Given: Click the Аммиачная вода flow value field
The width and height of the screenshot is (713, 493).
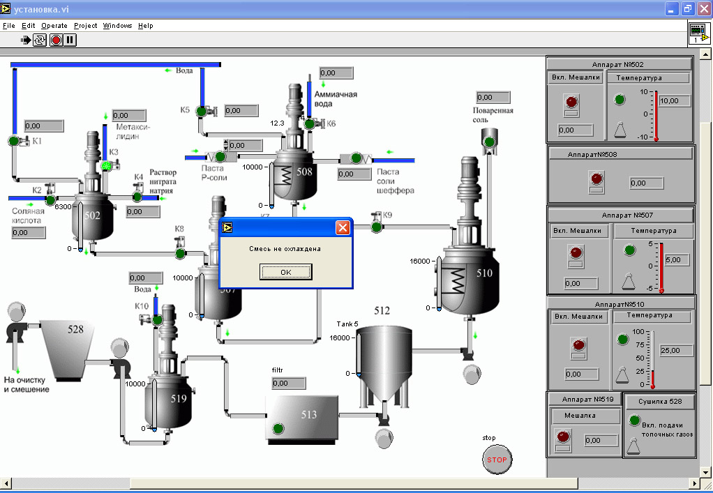Looking at the screenshot, I should pyautogui.click(x=336, y=73).
